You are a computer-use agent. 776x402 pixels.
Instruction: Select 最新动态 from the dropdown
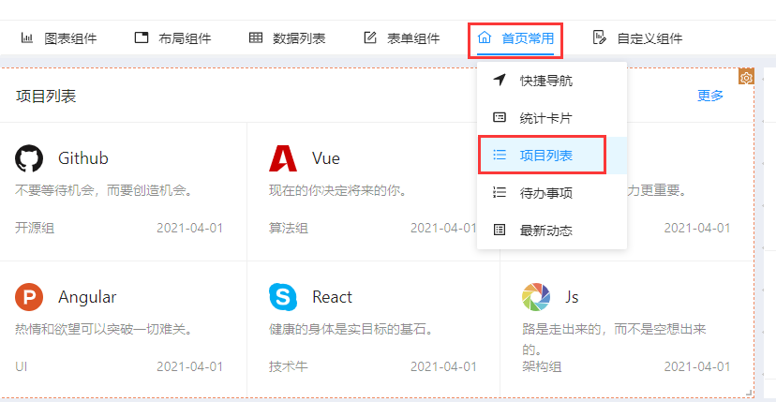(552, 231)
